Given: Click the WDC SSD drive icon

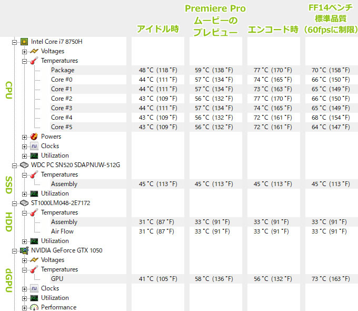Looking at the screenshot, I should (x=24, y=165).
